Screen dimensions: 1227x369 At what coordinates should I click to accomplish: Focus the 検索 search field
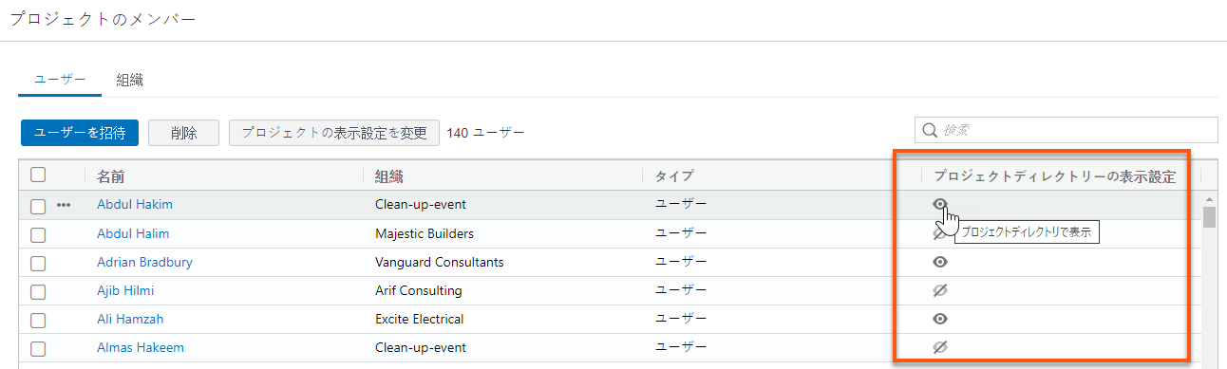(1066, 130)
